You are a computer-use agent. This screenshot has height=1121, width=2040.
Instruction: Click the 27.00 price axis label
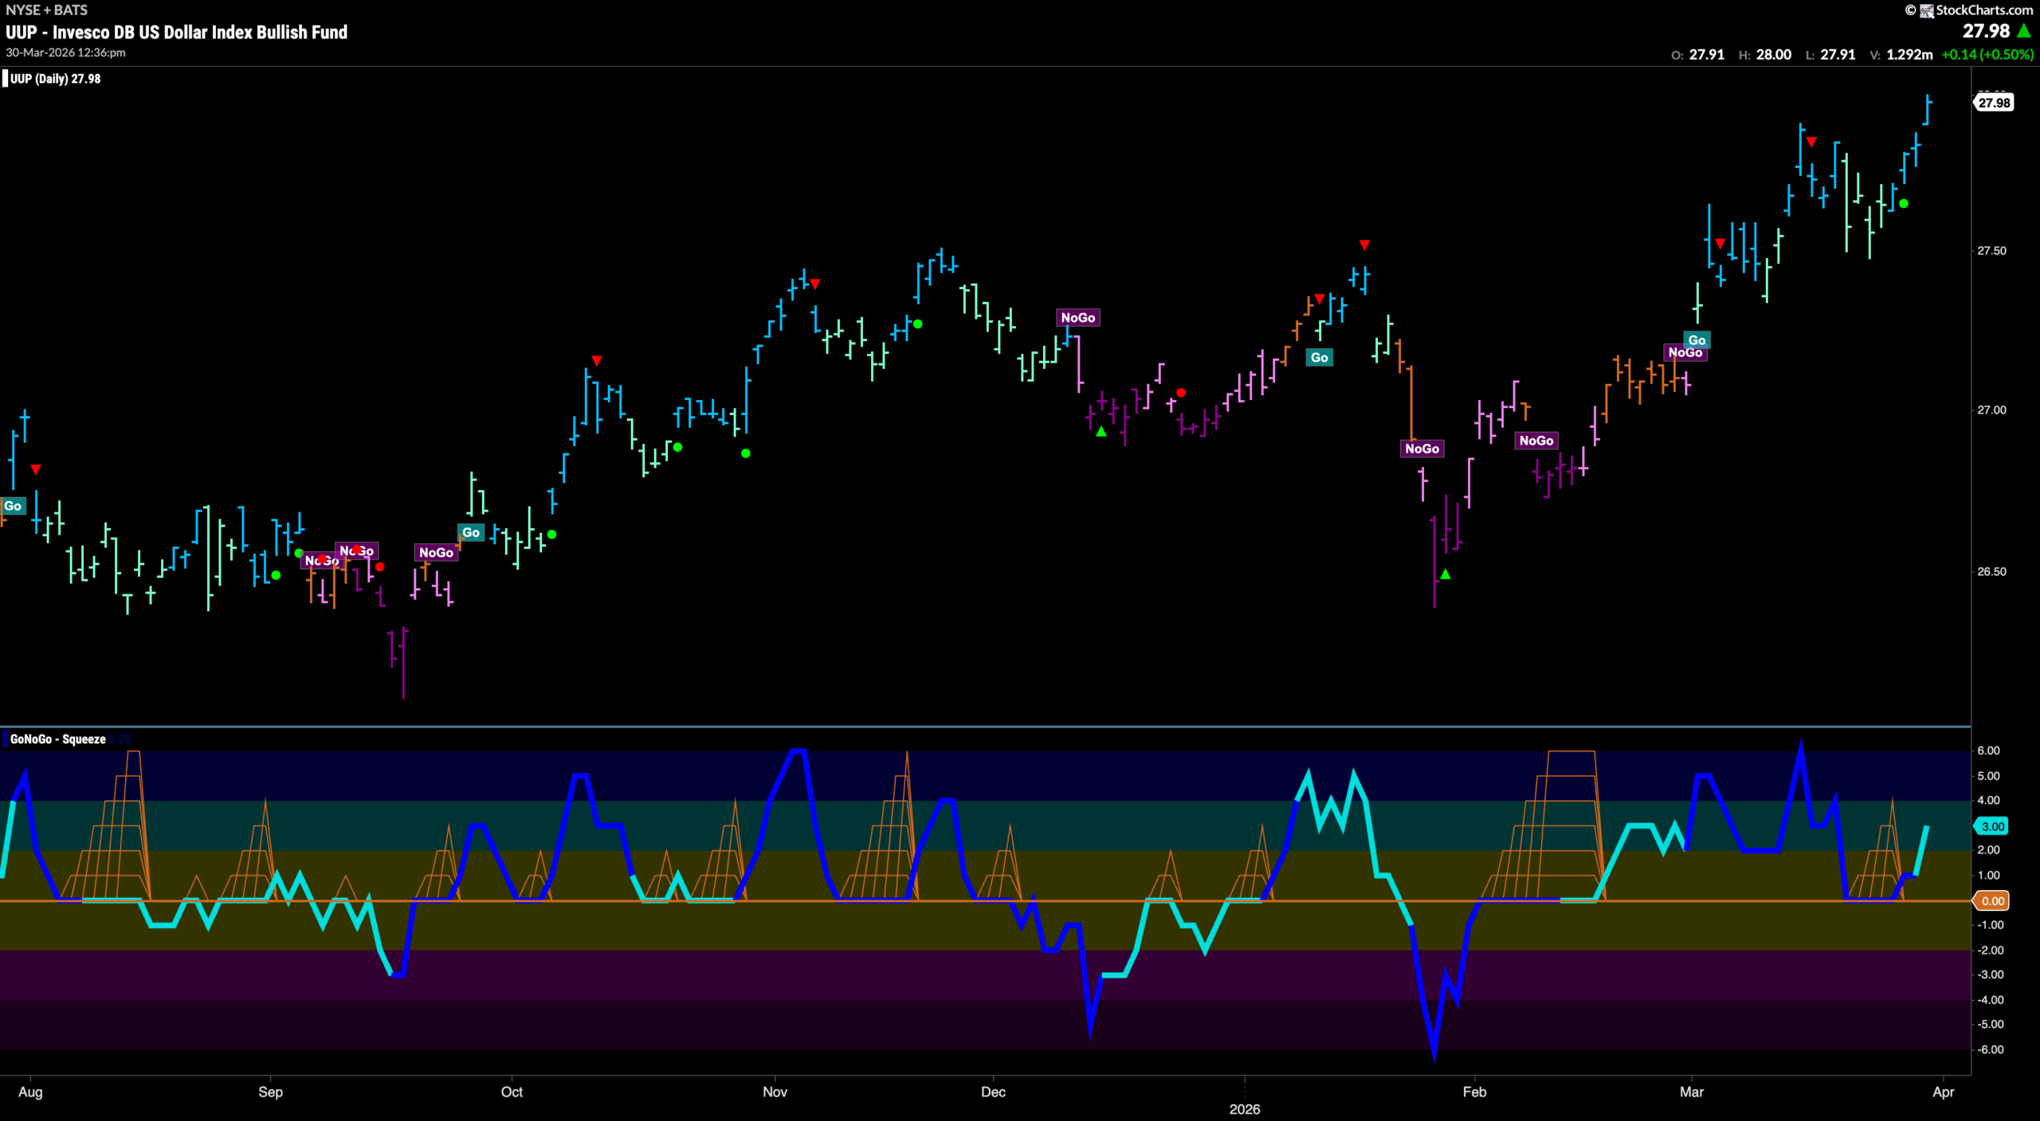pyautogui.click(x=1991, y=410)
